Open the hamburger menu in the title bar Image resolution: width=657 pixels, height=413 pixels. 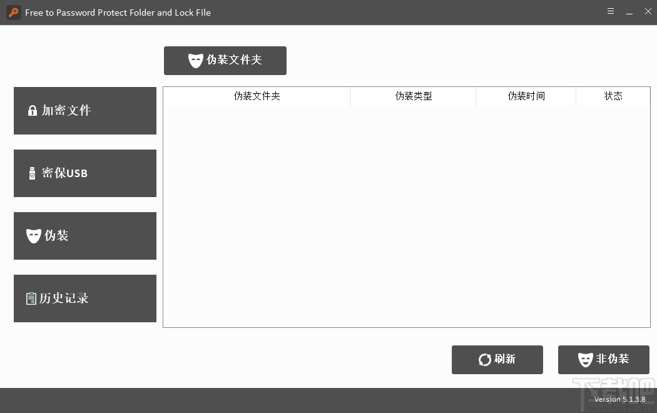(x=611, y=11)
